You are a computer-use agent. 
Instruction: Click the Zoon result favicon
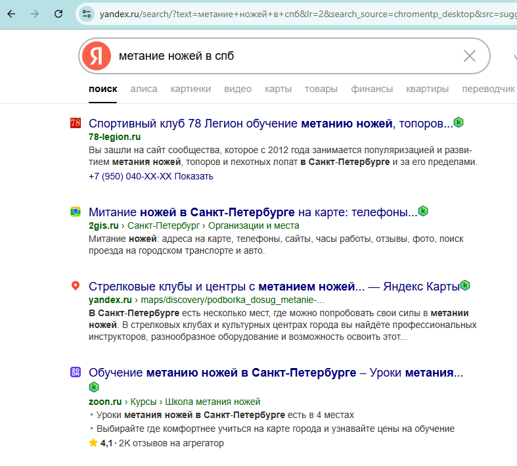pyautogui.click(x=76, y=373)
